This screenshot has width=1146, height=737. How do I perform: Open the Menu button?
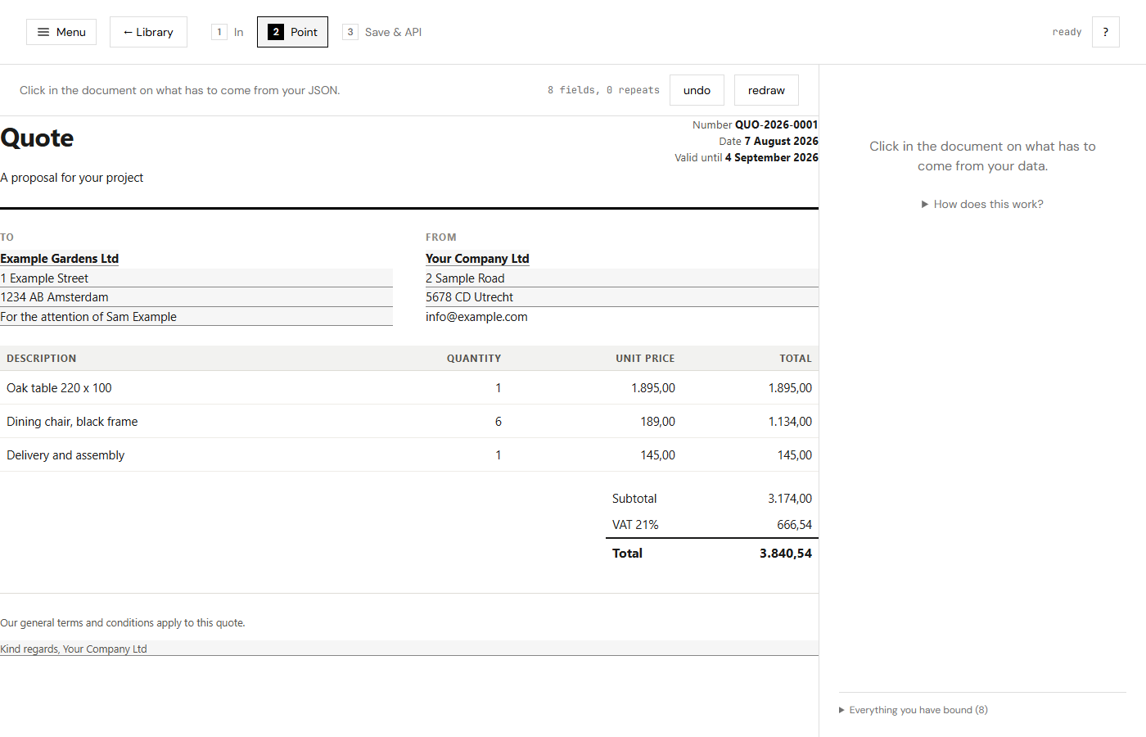click(x=61, y=32)
